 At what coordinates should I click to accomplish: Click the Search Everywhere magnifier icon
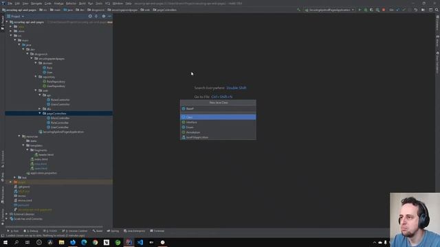tap(437, 10)
